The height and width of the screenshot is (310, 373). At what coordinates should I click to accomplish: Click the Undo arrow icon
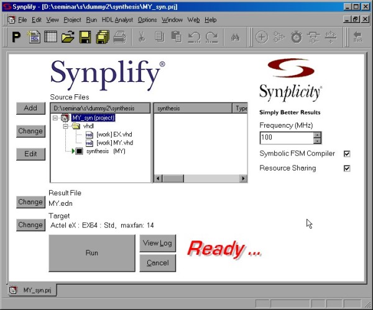[x=195, y=37]
